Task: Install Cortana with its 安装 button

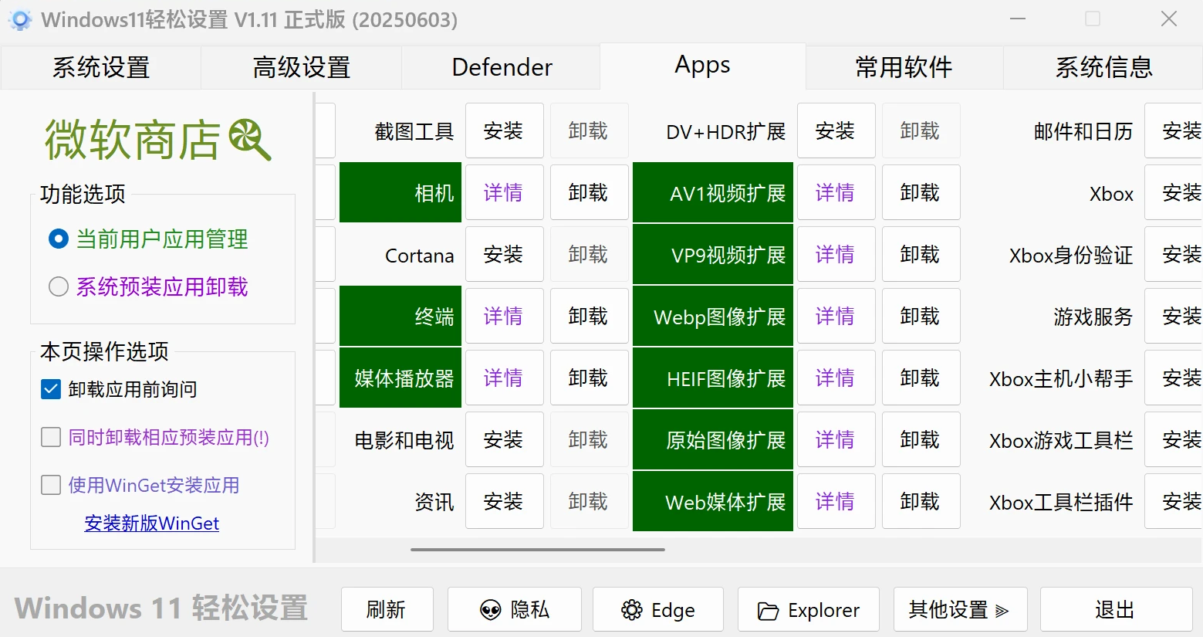Action: pyautogui.click(x=503, y=255)
